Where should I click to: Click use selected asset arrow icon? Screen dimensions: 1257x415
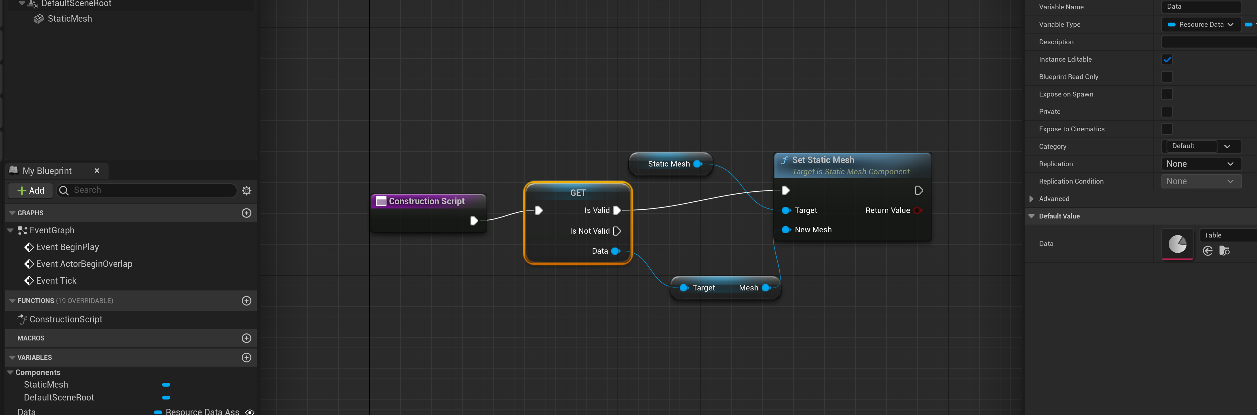1208,251
